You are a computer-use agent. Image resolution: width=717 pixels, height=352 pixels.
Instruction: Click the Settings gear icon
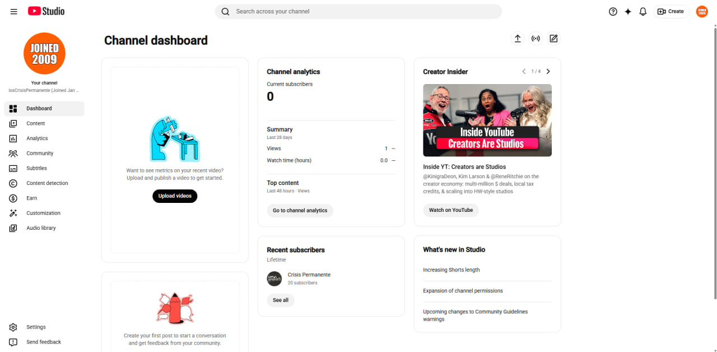pyautogui.click(x=13, y=327)
